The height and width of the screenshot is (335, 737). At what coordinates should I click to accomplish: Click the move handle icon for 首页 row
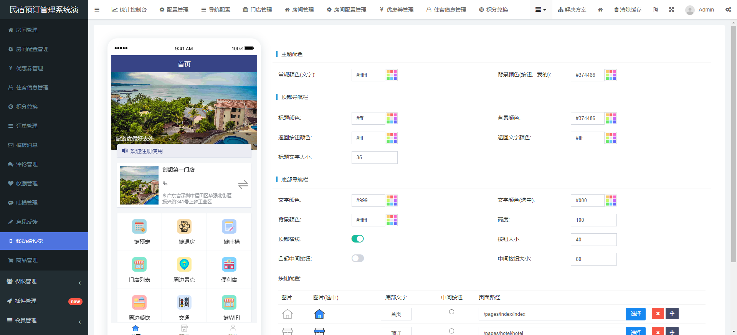672,314
